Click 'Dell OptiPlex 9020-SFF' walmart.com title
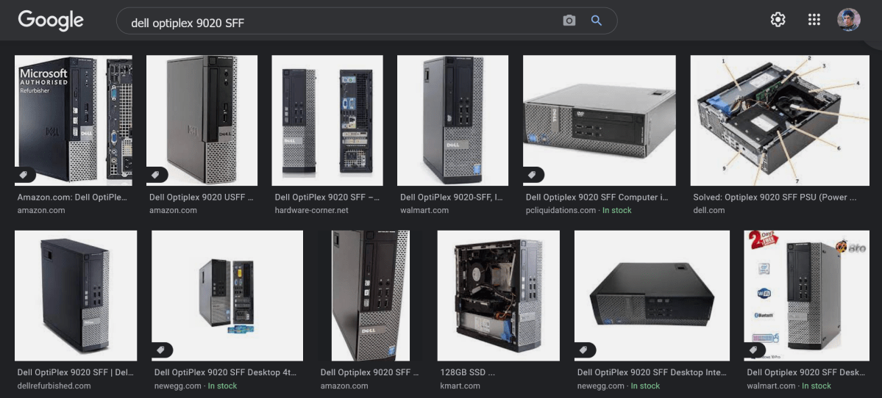Image resolution: width=882 pixels, height=398 pixels. click(x=452, y=198)
